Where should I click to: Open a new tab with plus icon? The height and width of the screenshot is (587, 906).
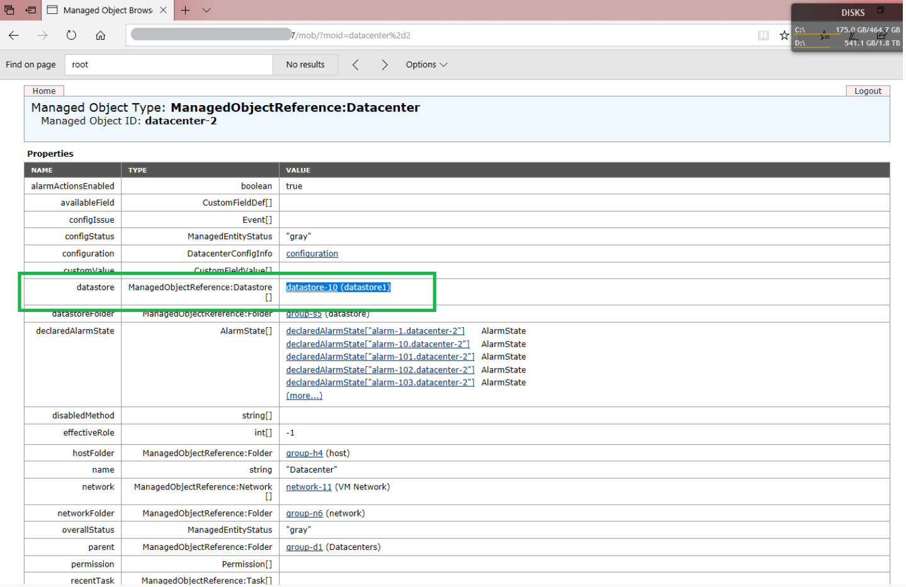[x=185, y=10]
